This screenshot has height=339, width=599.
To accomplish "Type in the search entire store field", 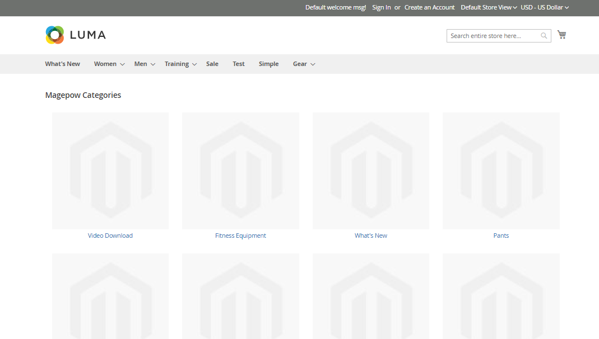I will click(x=494, y=36).
